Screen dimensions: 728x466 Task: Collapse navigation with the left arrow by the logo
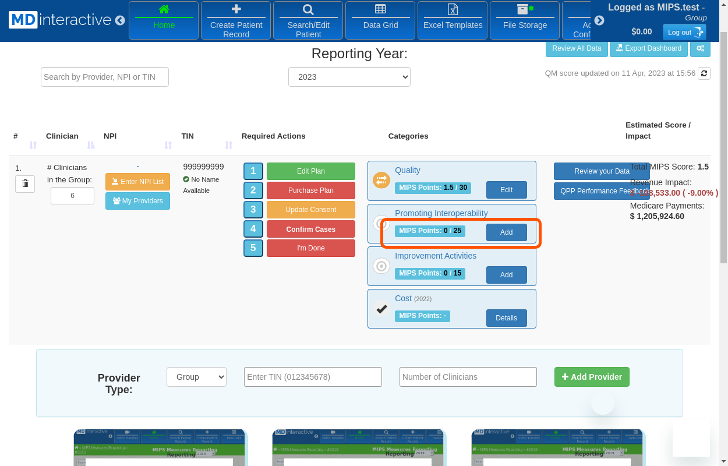[120, 20]
